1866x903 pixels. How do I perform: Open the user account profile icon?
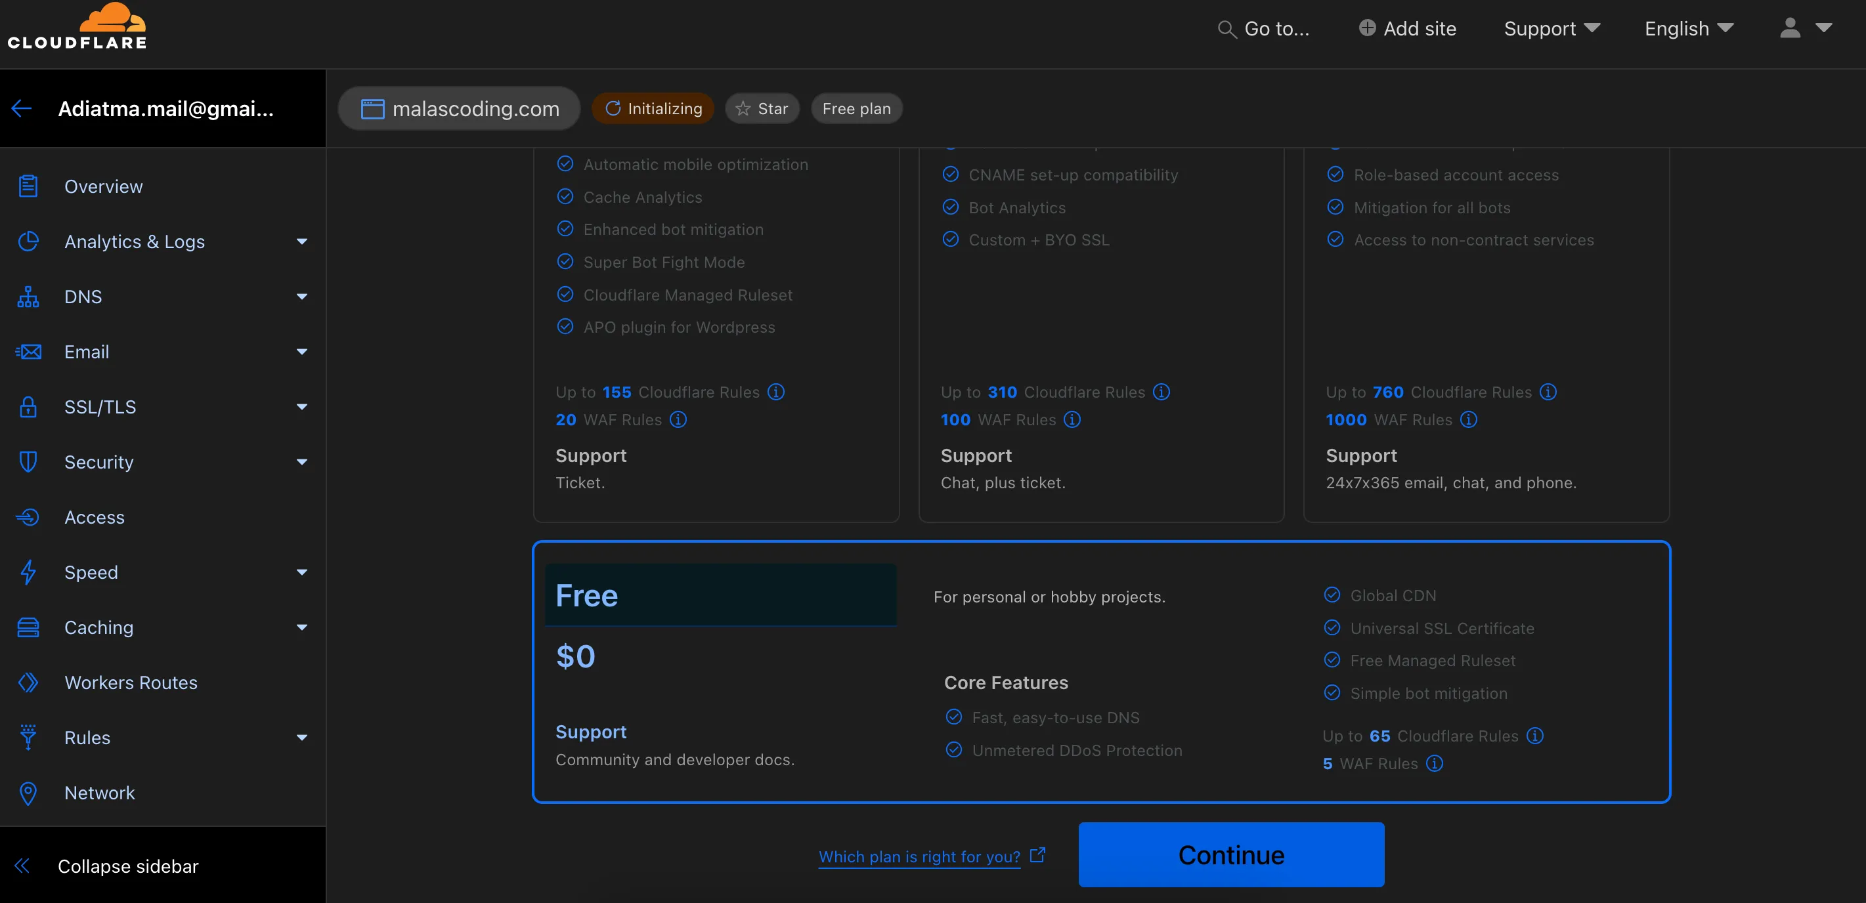point(1790,28)
